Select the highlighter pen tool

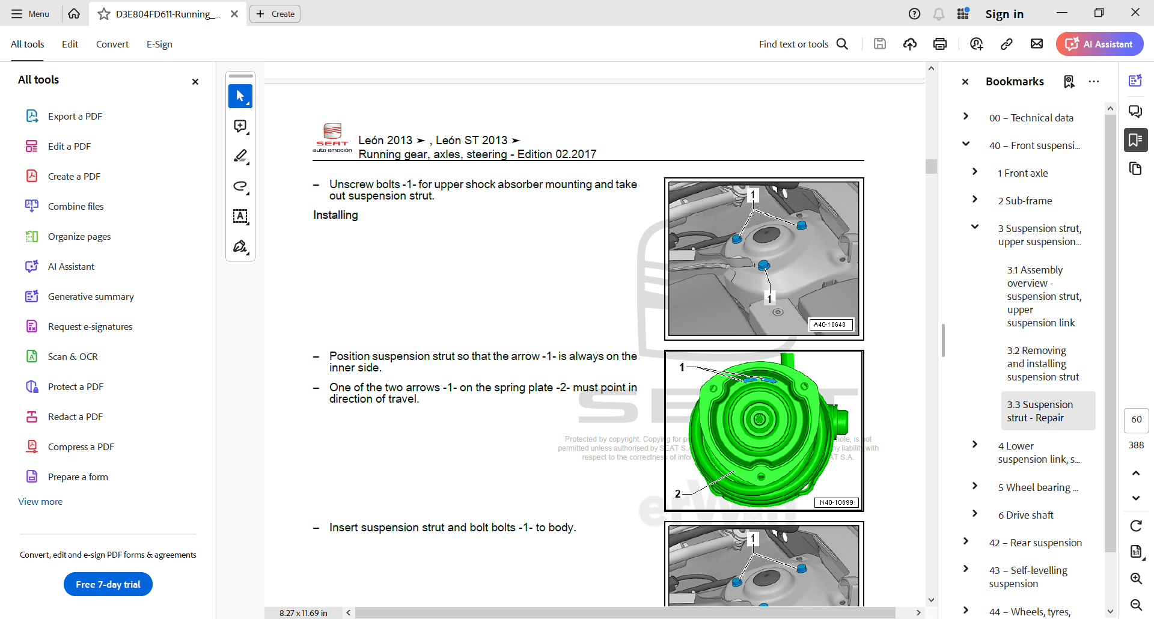pyautogui.click(x=240, y=156)
